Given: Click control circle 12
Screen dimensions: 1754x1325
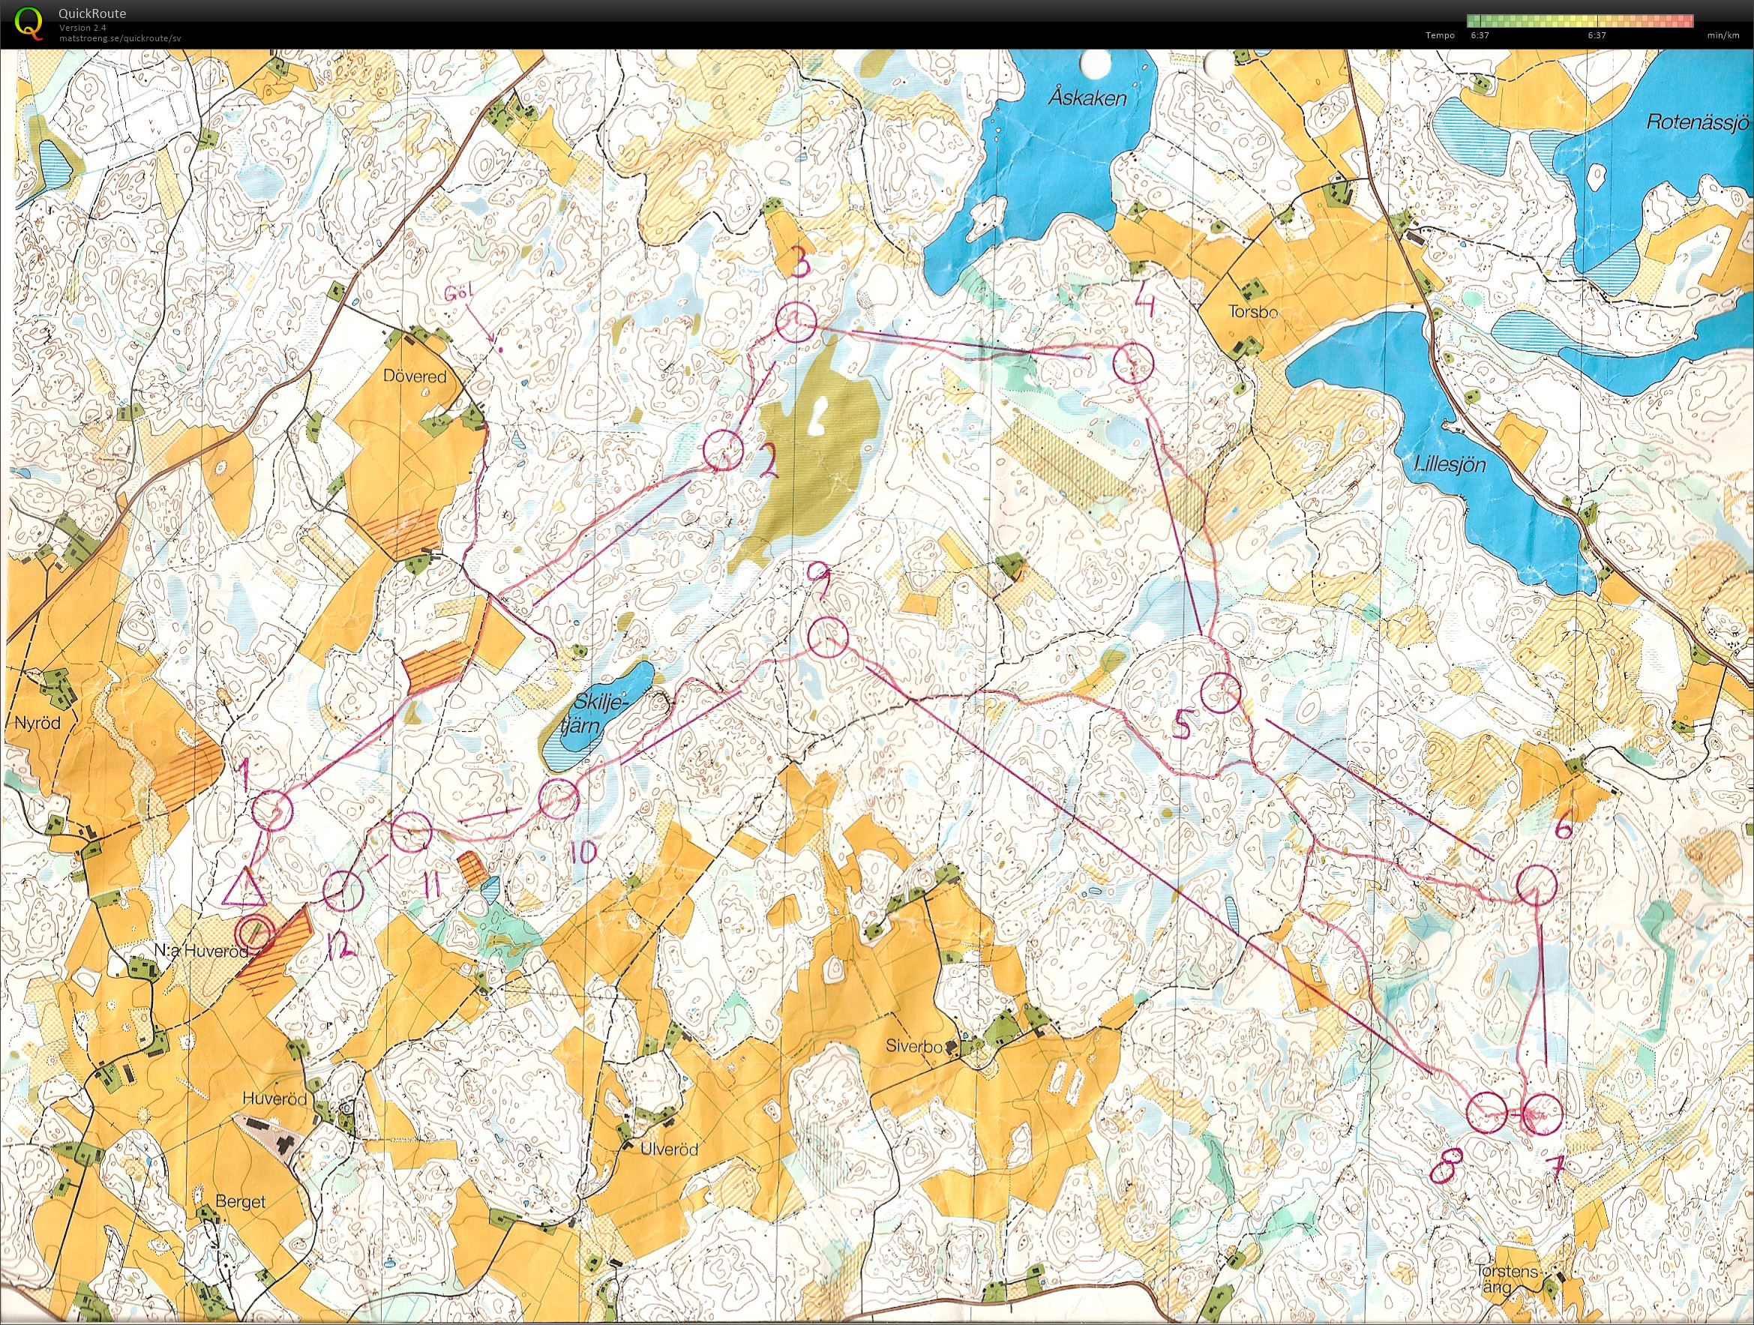Looking at the screenshot, I should pyautogui.click(x=343, y=891).
